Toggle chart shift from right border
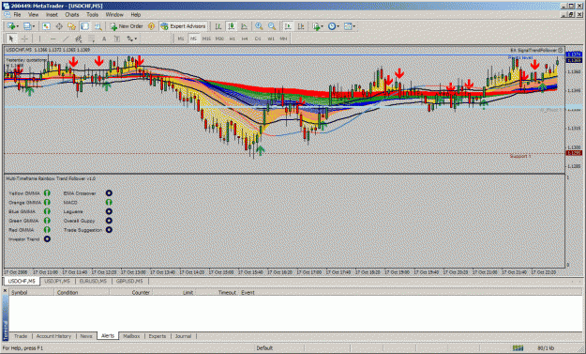Screen dimensions: 586x354 tap(300, 26)
